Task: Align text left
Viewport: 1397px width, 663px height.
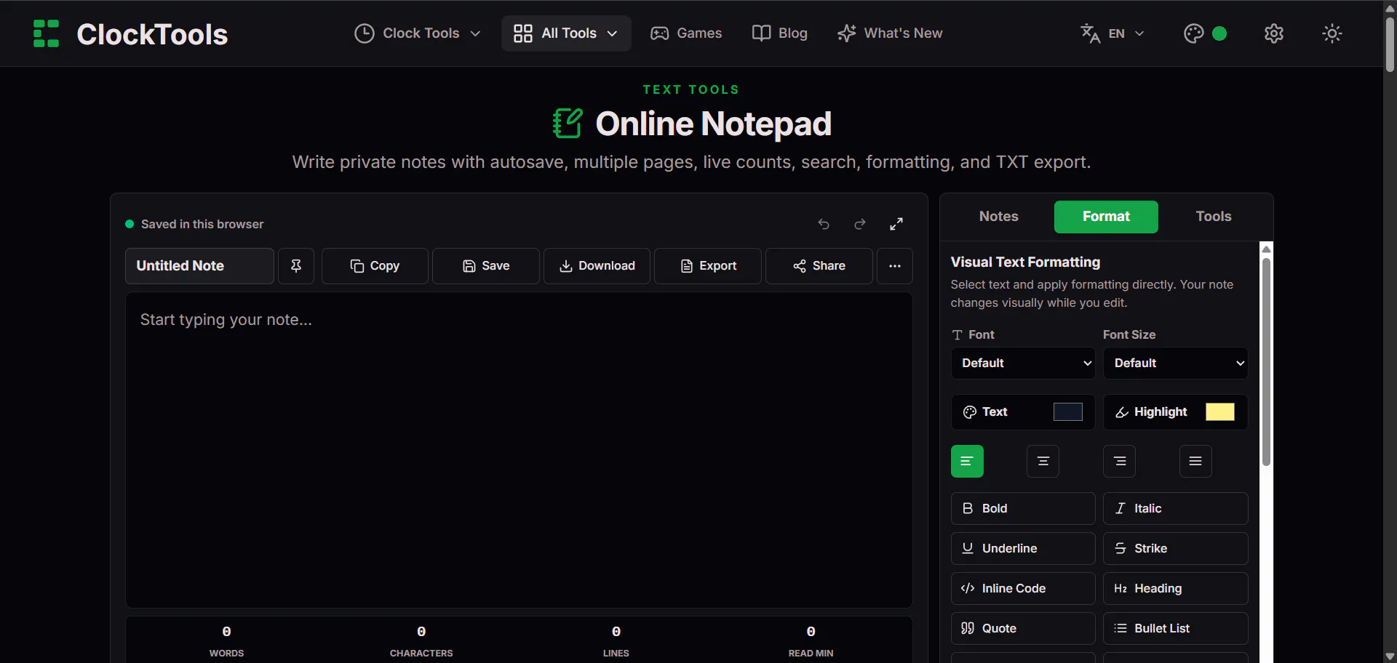Action: [x=967, y=462]
